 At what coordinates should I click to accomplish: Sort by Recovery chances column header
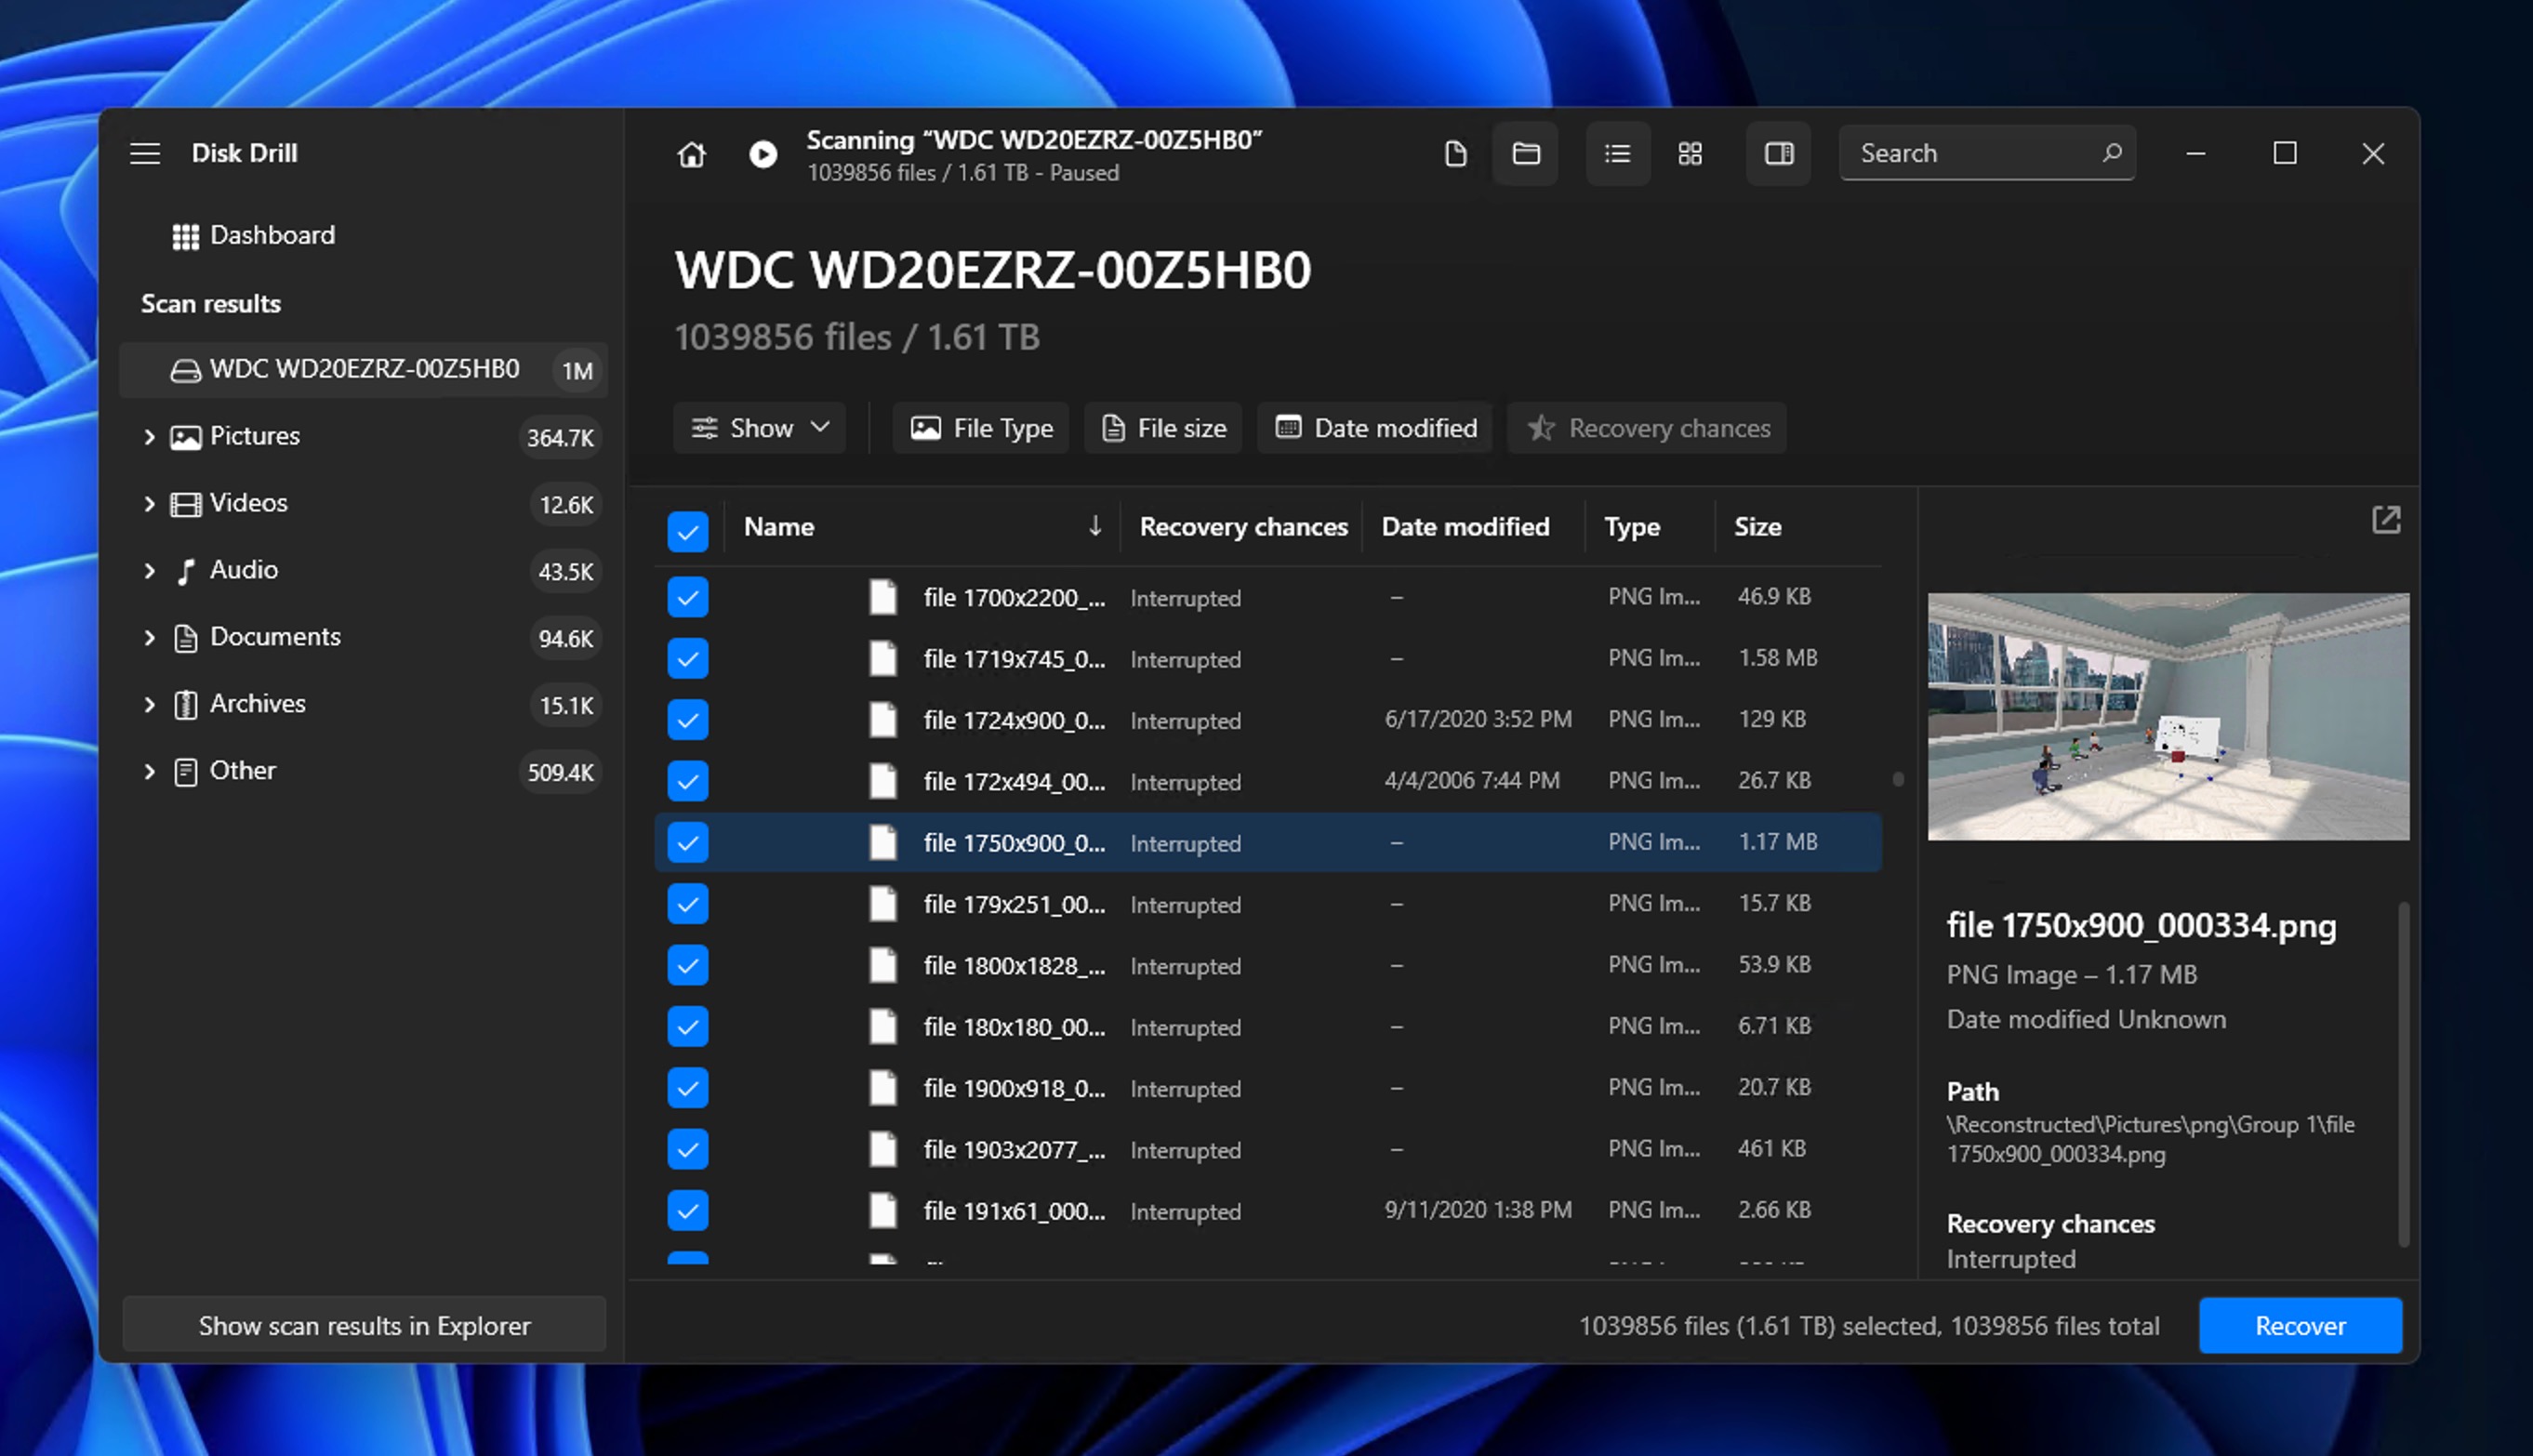pos(1243,527)
